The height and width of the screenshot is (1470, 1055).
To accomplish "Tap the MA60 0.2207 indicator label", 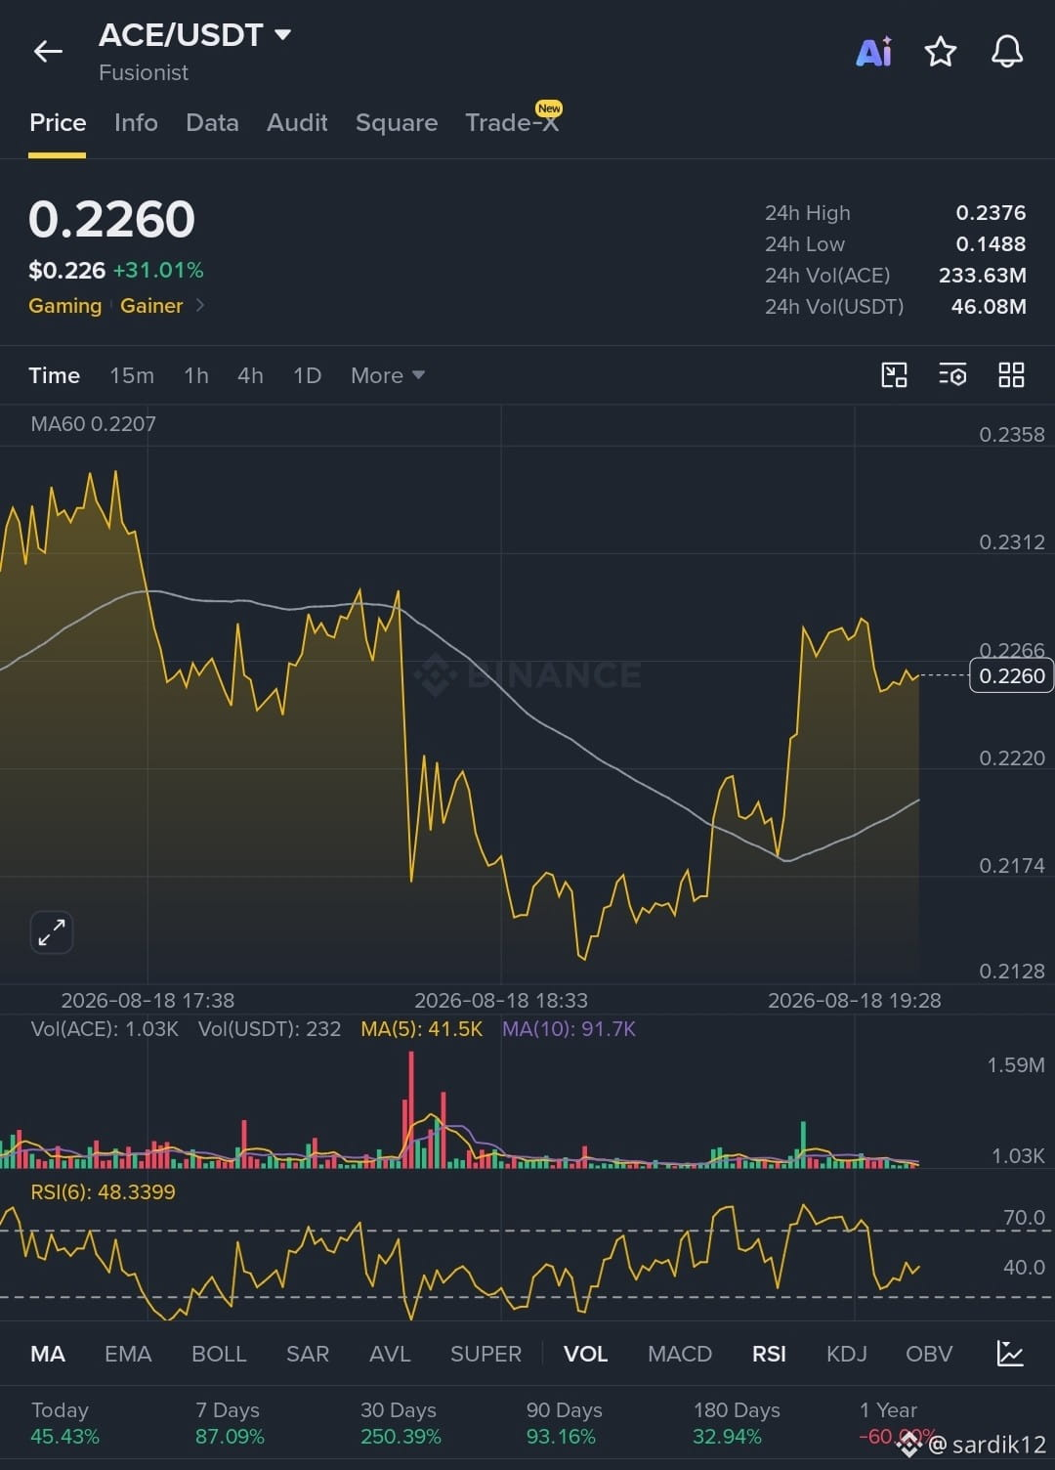I will click(94, 424).
